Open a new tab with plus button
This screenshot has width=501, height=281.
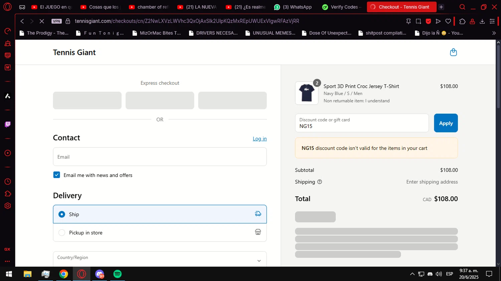click(x=441, y=7)
